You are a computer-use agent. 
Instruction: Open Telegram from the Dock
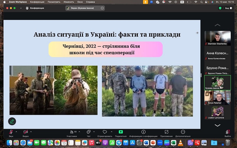coord(119,143)
